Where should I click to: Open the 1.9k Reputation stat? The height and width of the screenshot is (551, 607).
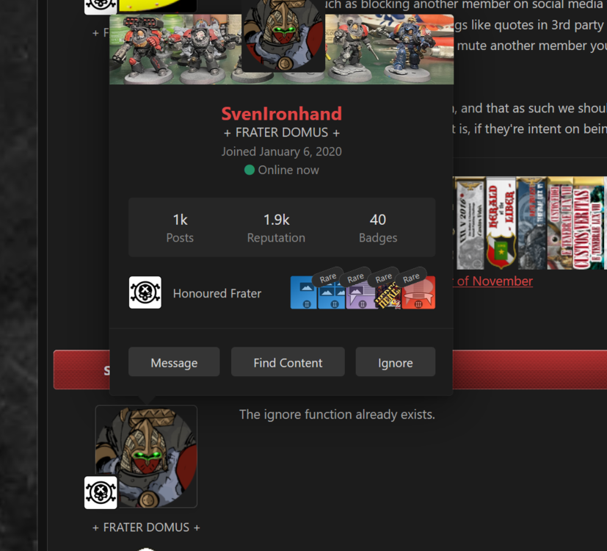(277, 228)
